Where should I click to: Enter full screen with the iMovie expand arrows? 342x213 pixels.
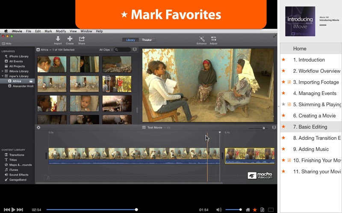pyautogui.click(x=275, y=36)
